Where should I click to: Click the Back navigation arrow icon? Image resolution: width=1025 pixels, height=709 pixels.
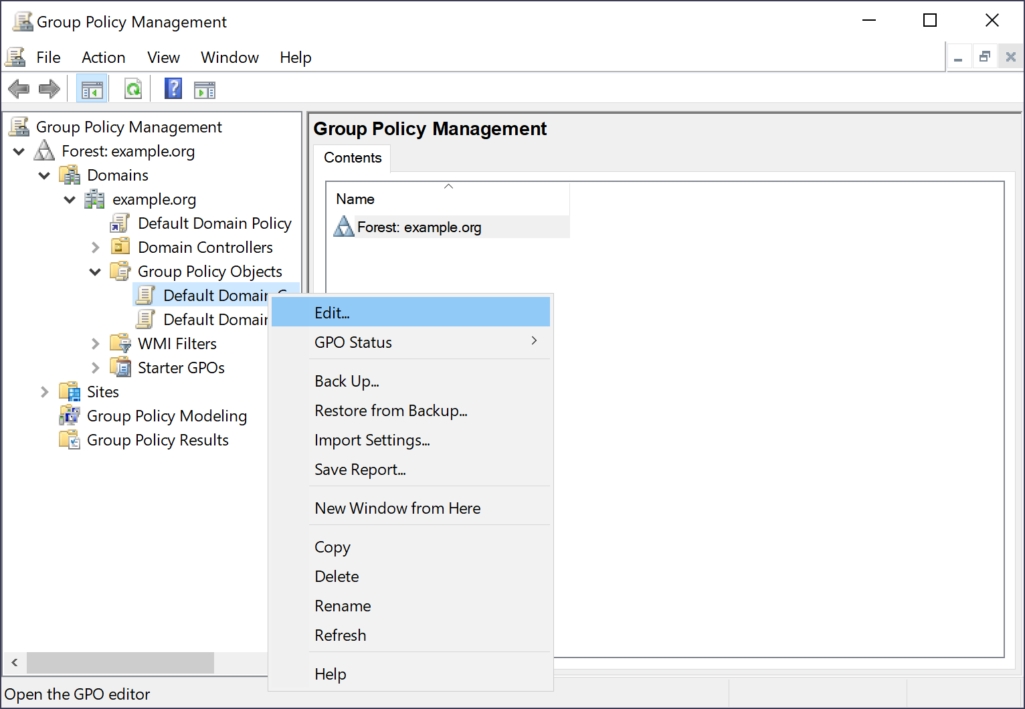point(19,88)
